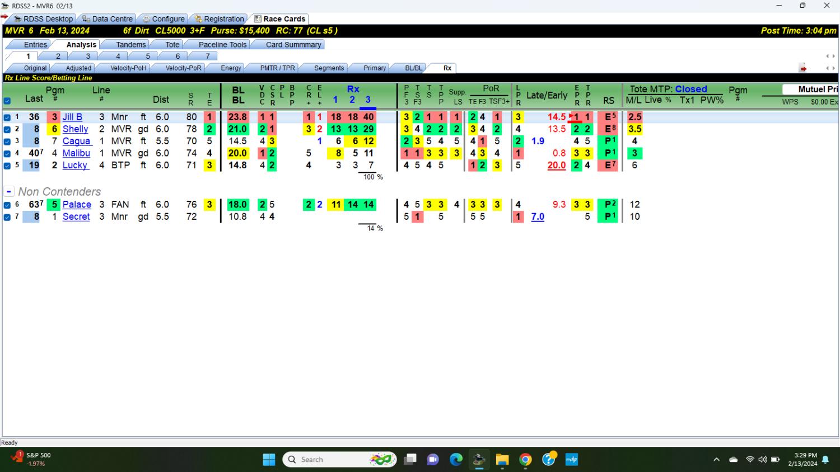Click the underlined 7.0 Late/Early value
This screenshot has height=472, width=840.
[538, 217]
